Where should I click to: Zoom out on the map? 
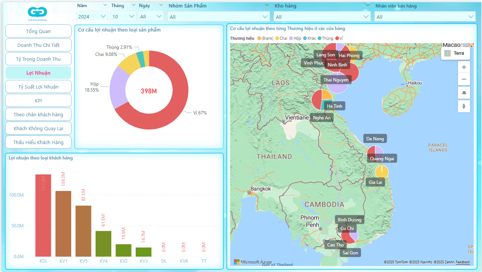coord(464,79)
